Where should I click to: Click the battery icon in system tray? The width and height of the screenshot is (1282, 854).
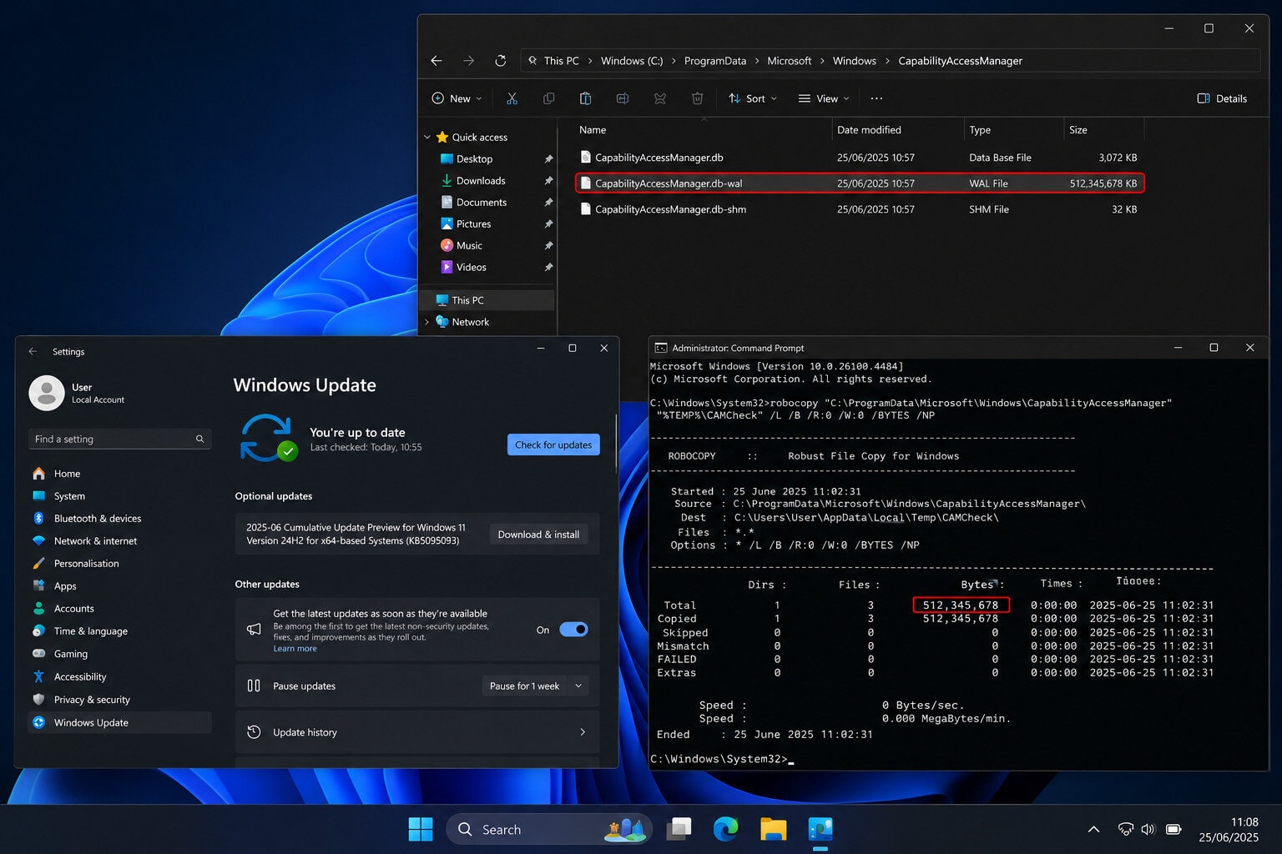pos(1173,829)
